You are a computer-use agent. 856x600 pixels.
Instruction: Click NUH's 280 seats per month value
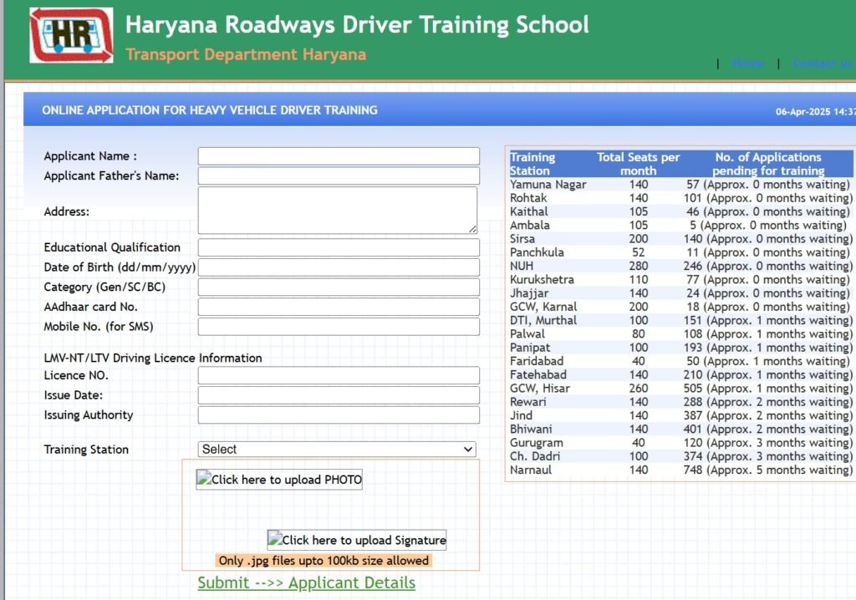click(x=638, y=266)
